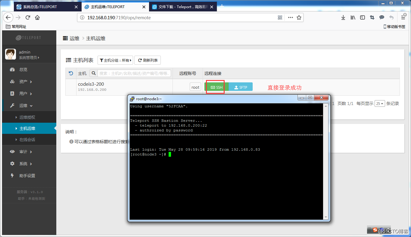Connect via the blue SFTP button
Screen dimensions: 411x237
point(241,87)
